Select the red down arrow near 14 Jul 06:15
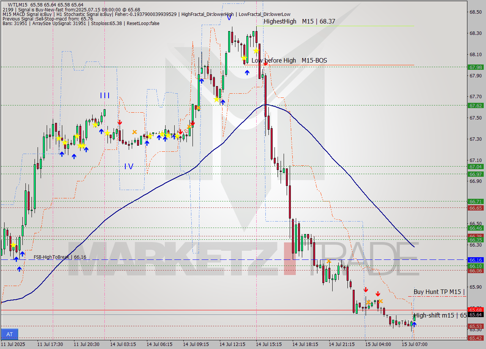 point(180,132)
